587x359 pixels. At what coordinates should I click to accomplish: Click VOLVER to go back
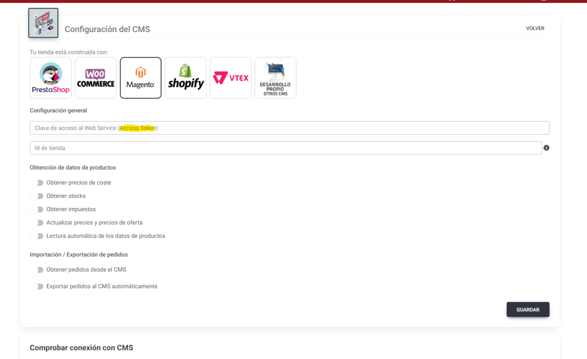pyautogui.click(x=535, y=29)
